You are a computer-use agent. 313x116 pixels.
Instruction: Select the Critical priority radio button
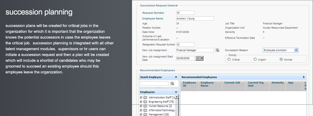coord(229,59)
